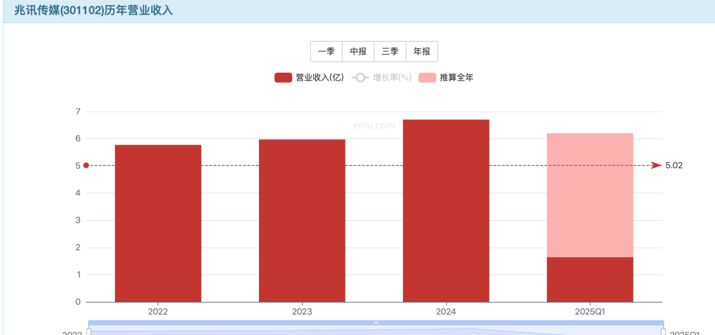Click the 5.02 average line label
Screen dimensions: 715x335
pos(674,165)
